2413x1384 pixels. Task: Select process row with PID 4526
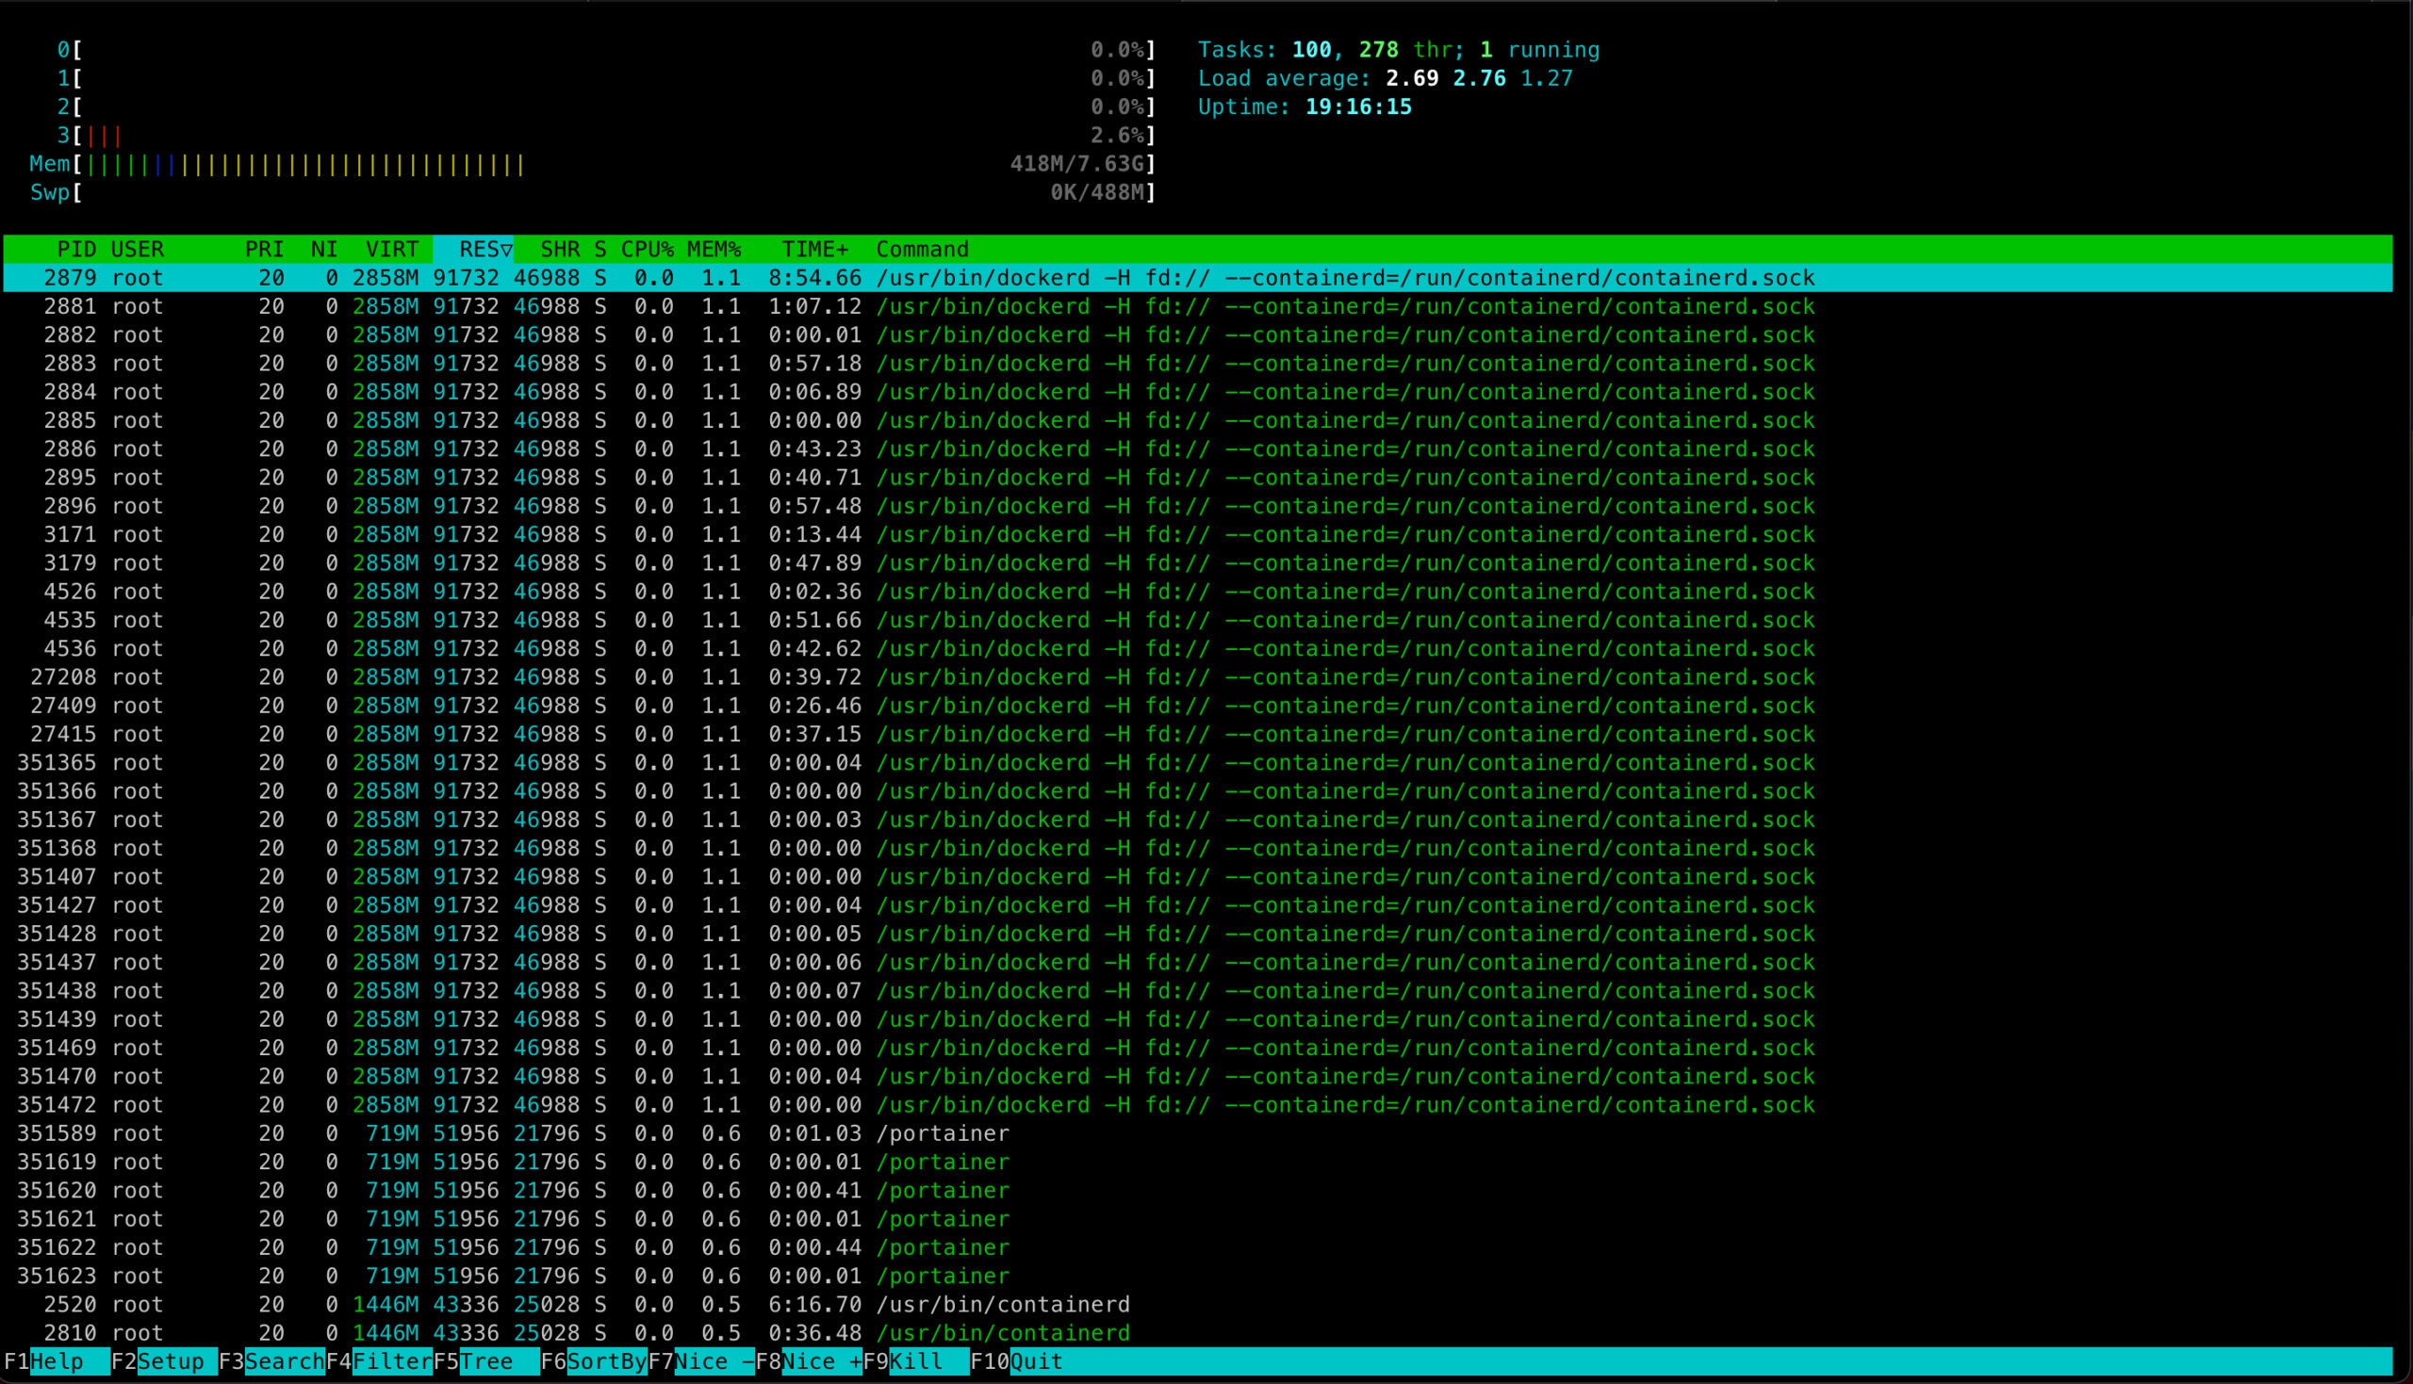pyautogui.click(x=1198, y=592)
